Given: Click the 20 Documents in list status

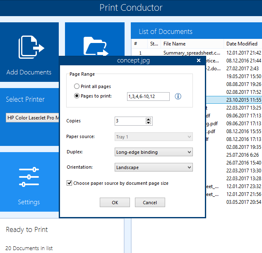Looking at the screenshot, I should [29, 248].
